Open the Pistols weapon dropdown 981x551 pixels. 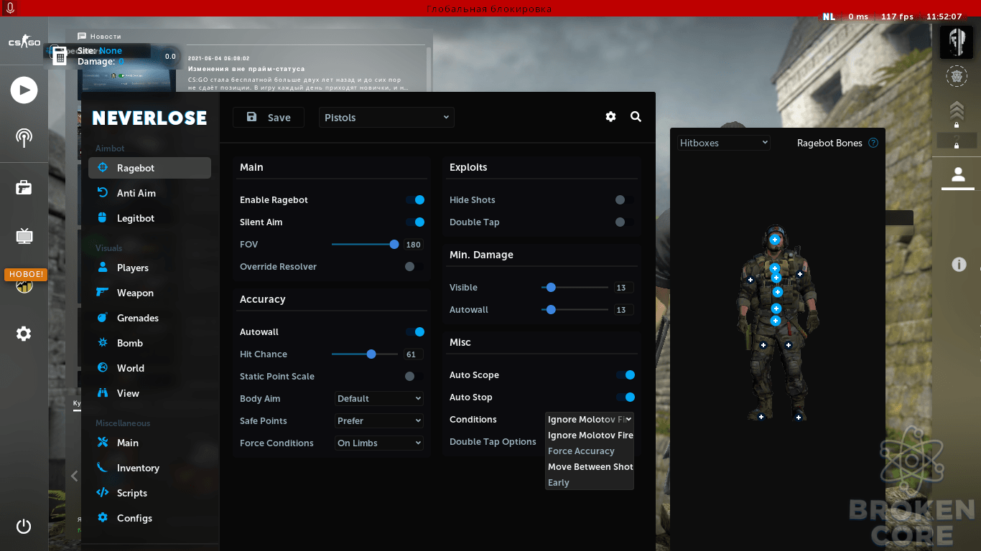[x=386, y=118]
